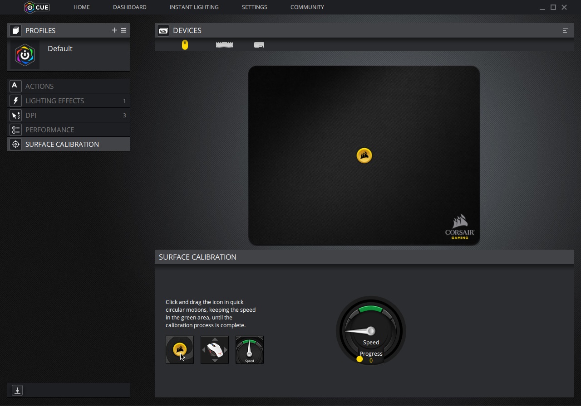Open the Profiles hamburger menu
Viewport: 581px width, 406px height.
(123, 30)
